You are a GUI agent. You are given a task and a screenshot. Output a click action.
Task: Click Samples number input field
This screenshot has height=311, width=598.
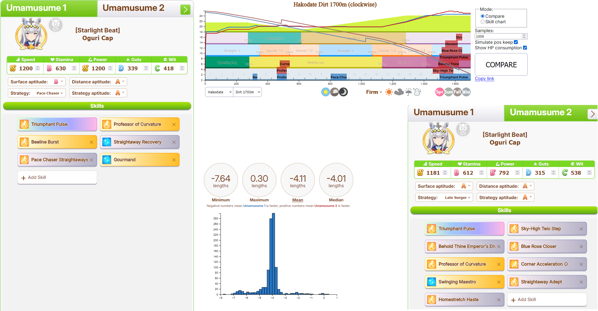pos(501,36)
